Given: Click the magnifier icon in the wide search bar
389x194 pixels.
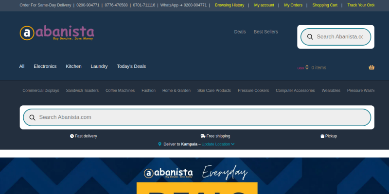Looking at the screenshot, I should pyautogui.click(x=32, y=117).
